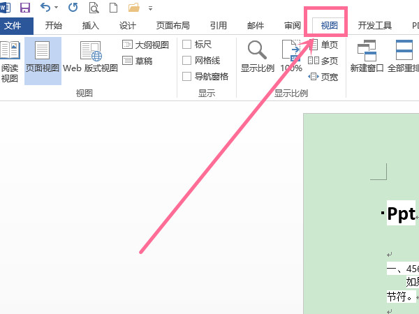Expand the Undo history dropdown arrow
Viewport: 419px width, 314px height.
pos(57,8)
